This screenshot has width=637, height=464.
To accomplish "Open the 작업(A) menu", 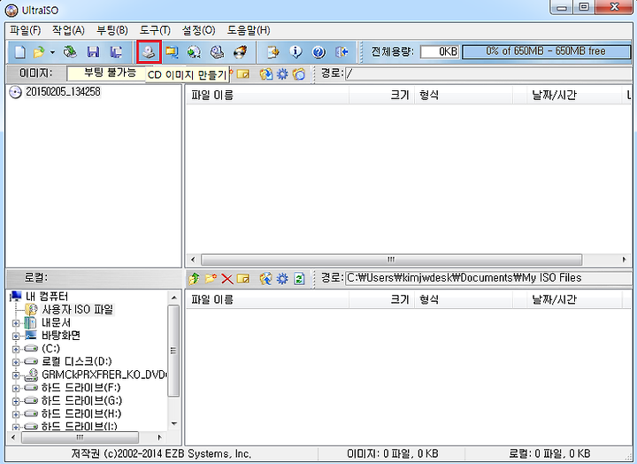I will tap(68, 30).
